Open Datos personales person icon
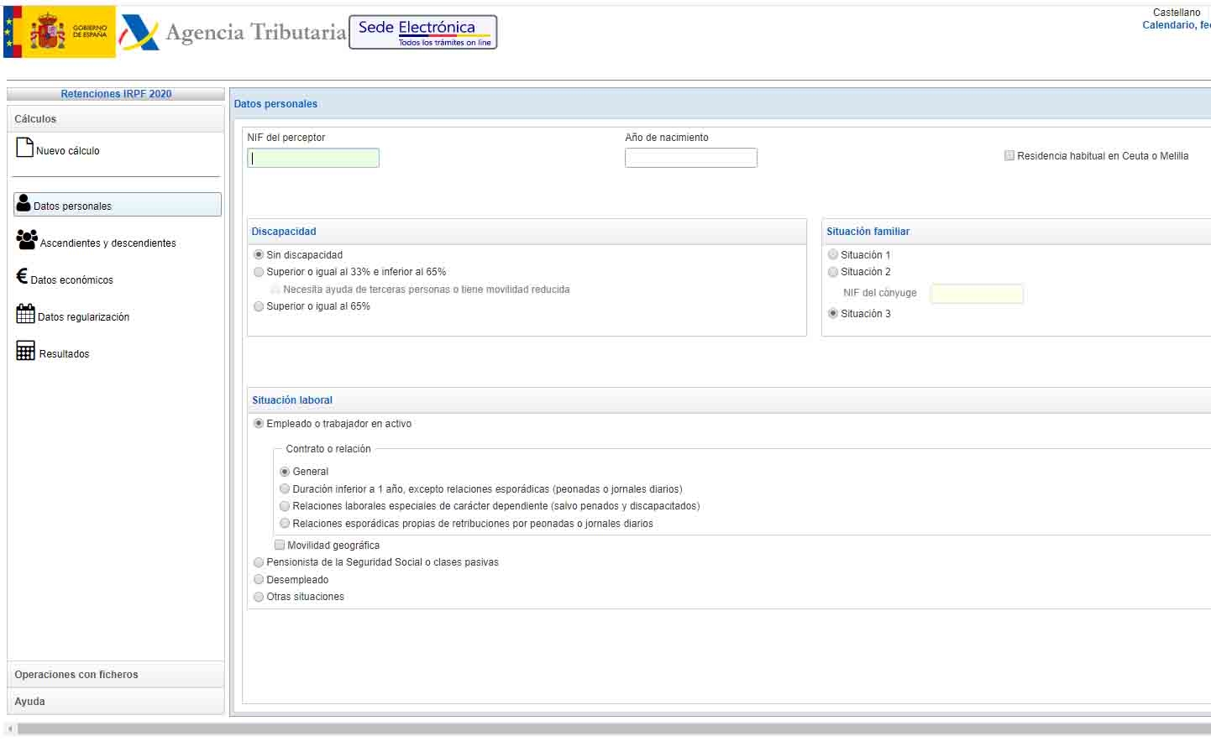The width and height of the screenshot is (1211, 752). tap(24, 204)
